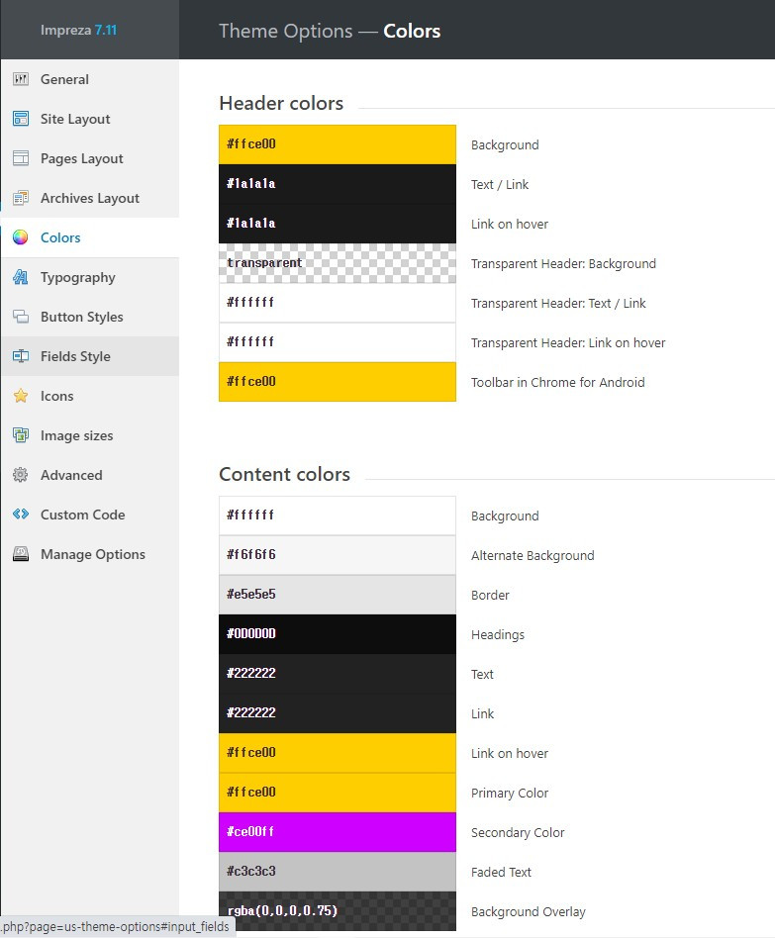The width and height of the screenshot is (775, 938).
Task: Click the Toolbar in Chrome for Android label
Action: coord(558,382)
